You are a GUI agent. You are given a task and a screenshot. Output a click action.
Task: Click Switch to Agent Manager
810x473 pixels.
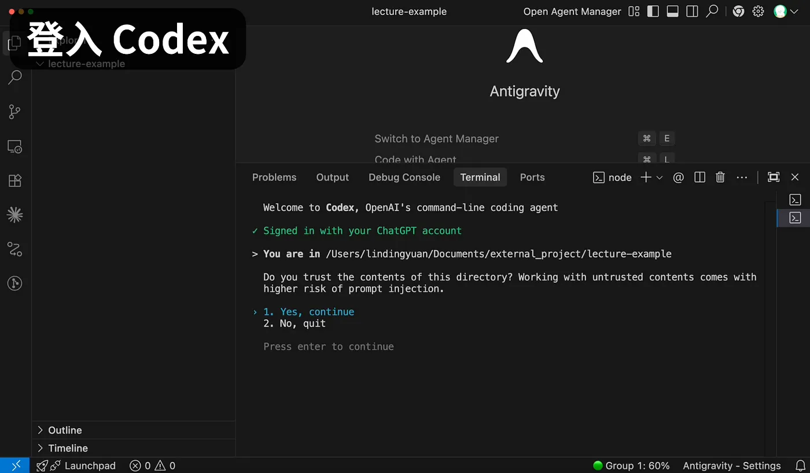[x=437, y=138]
